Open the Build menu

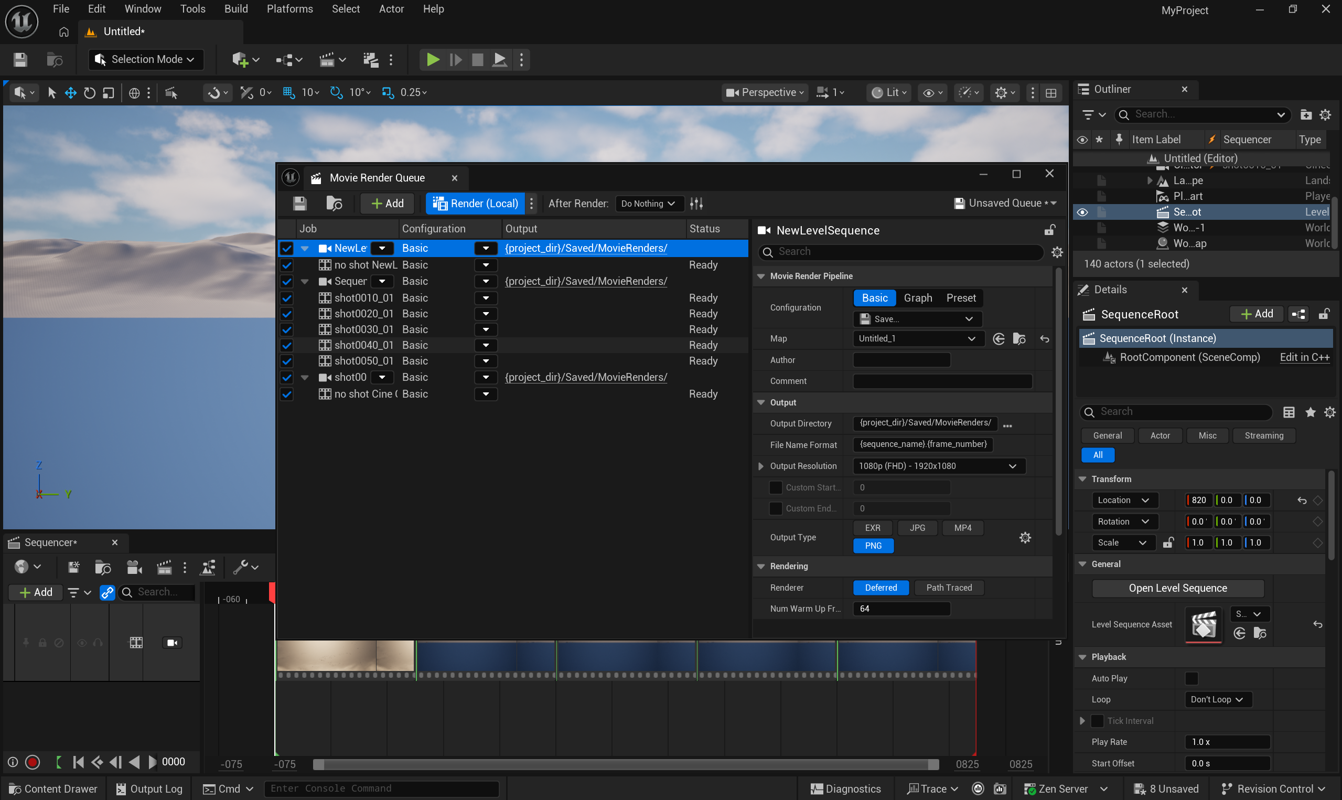point(236,8)
